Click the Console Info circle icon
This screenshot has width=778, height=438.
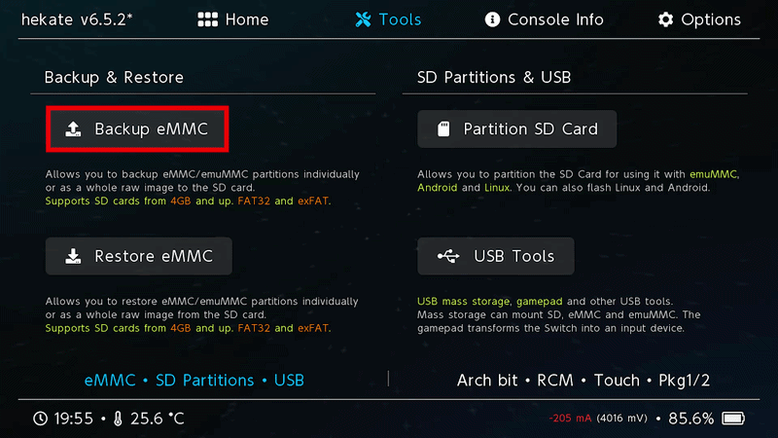492,19
